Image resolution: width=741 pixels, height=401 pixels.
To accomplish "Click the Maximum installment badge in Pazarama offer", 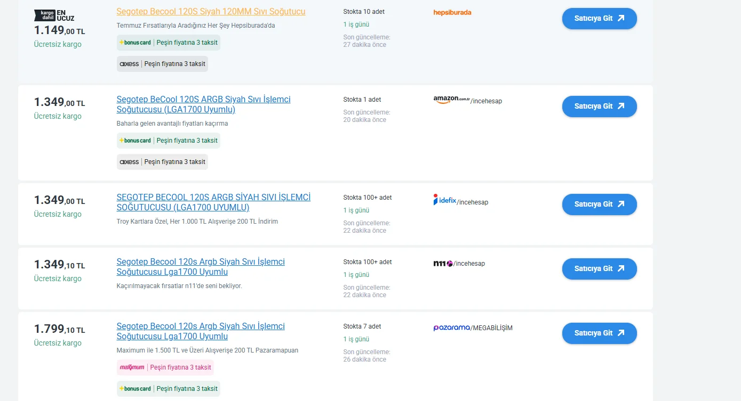I will [165, 367].
